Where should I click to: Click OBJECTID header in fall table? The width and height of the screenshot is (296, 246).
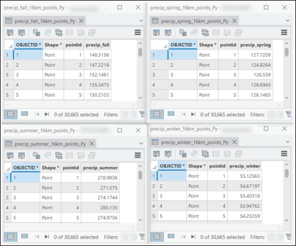(x=28, y=45)
